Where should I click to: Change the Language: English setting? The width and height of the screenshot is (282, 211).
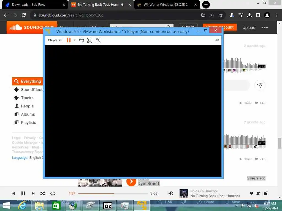pyautogui.click(x=28, y=157)
